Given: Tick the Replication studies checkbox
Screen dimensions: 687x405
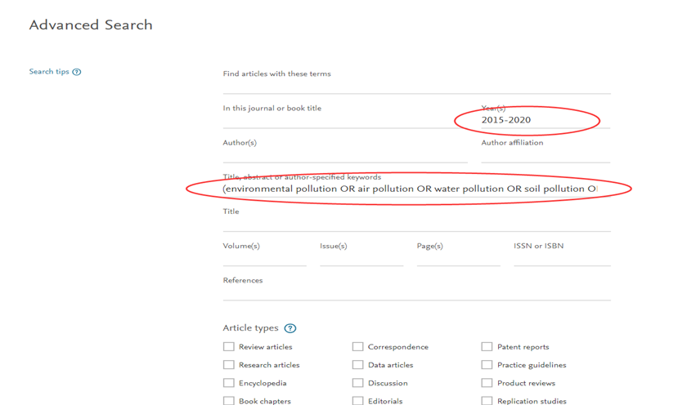Looking at the screenshot, I should (x=487, y=401).
